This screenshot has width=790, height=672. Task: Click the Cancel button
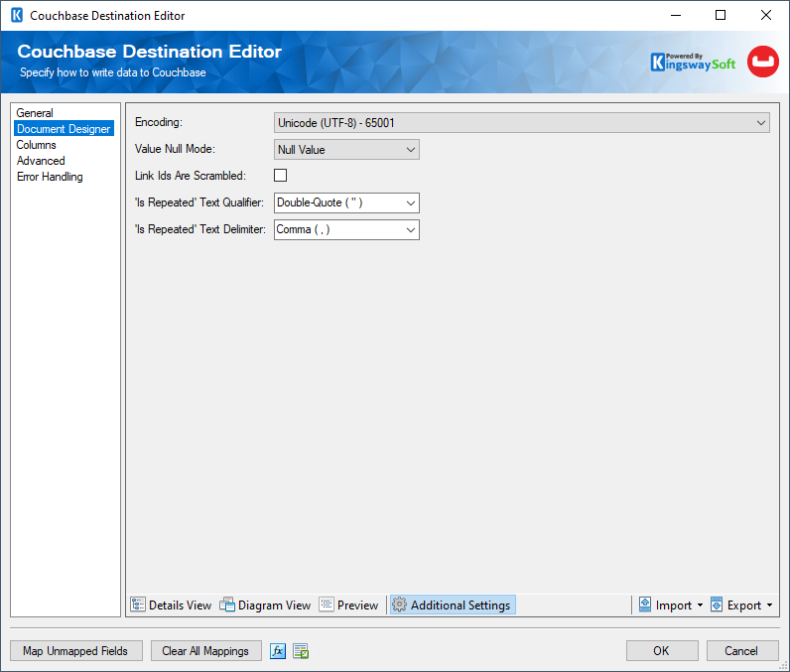741,651
